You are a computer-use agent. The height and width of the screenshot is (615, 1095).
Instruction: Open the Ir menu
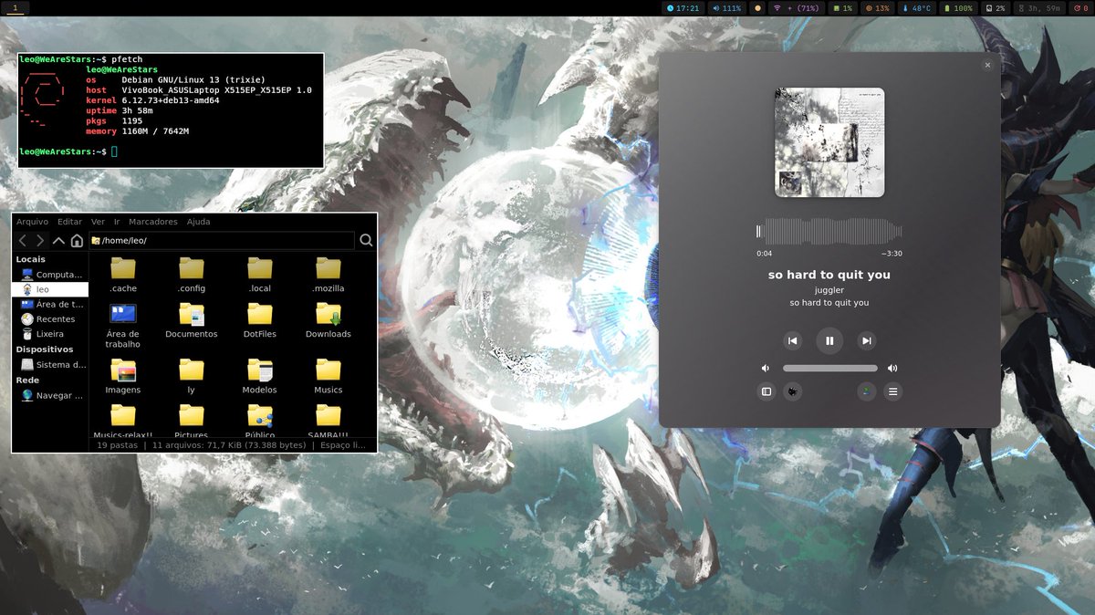[117, 222]
